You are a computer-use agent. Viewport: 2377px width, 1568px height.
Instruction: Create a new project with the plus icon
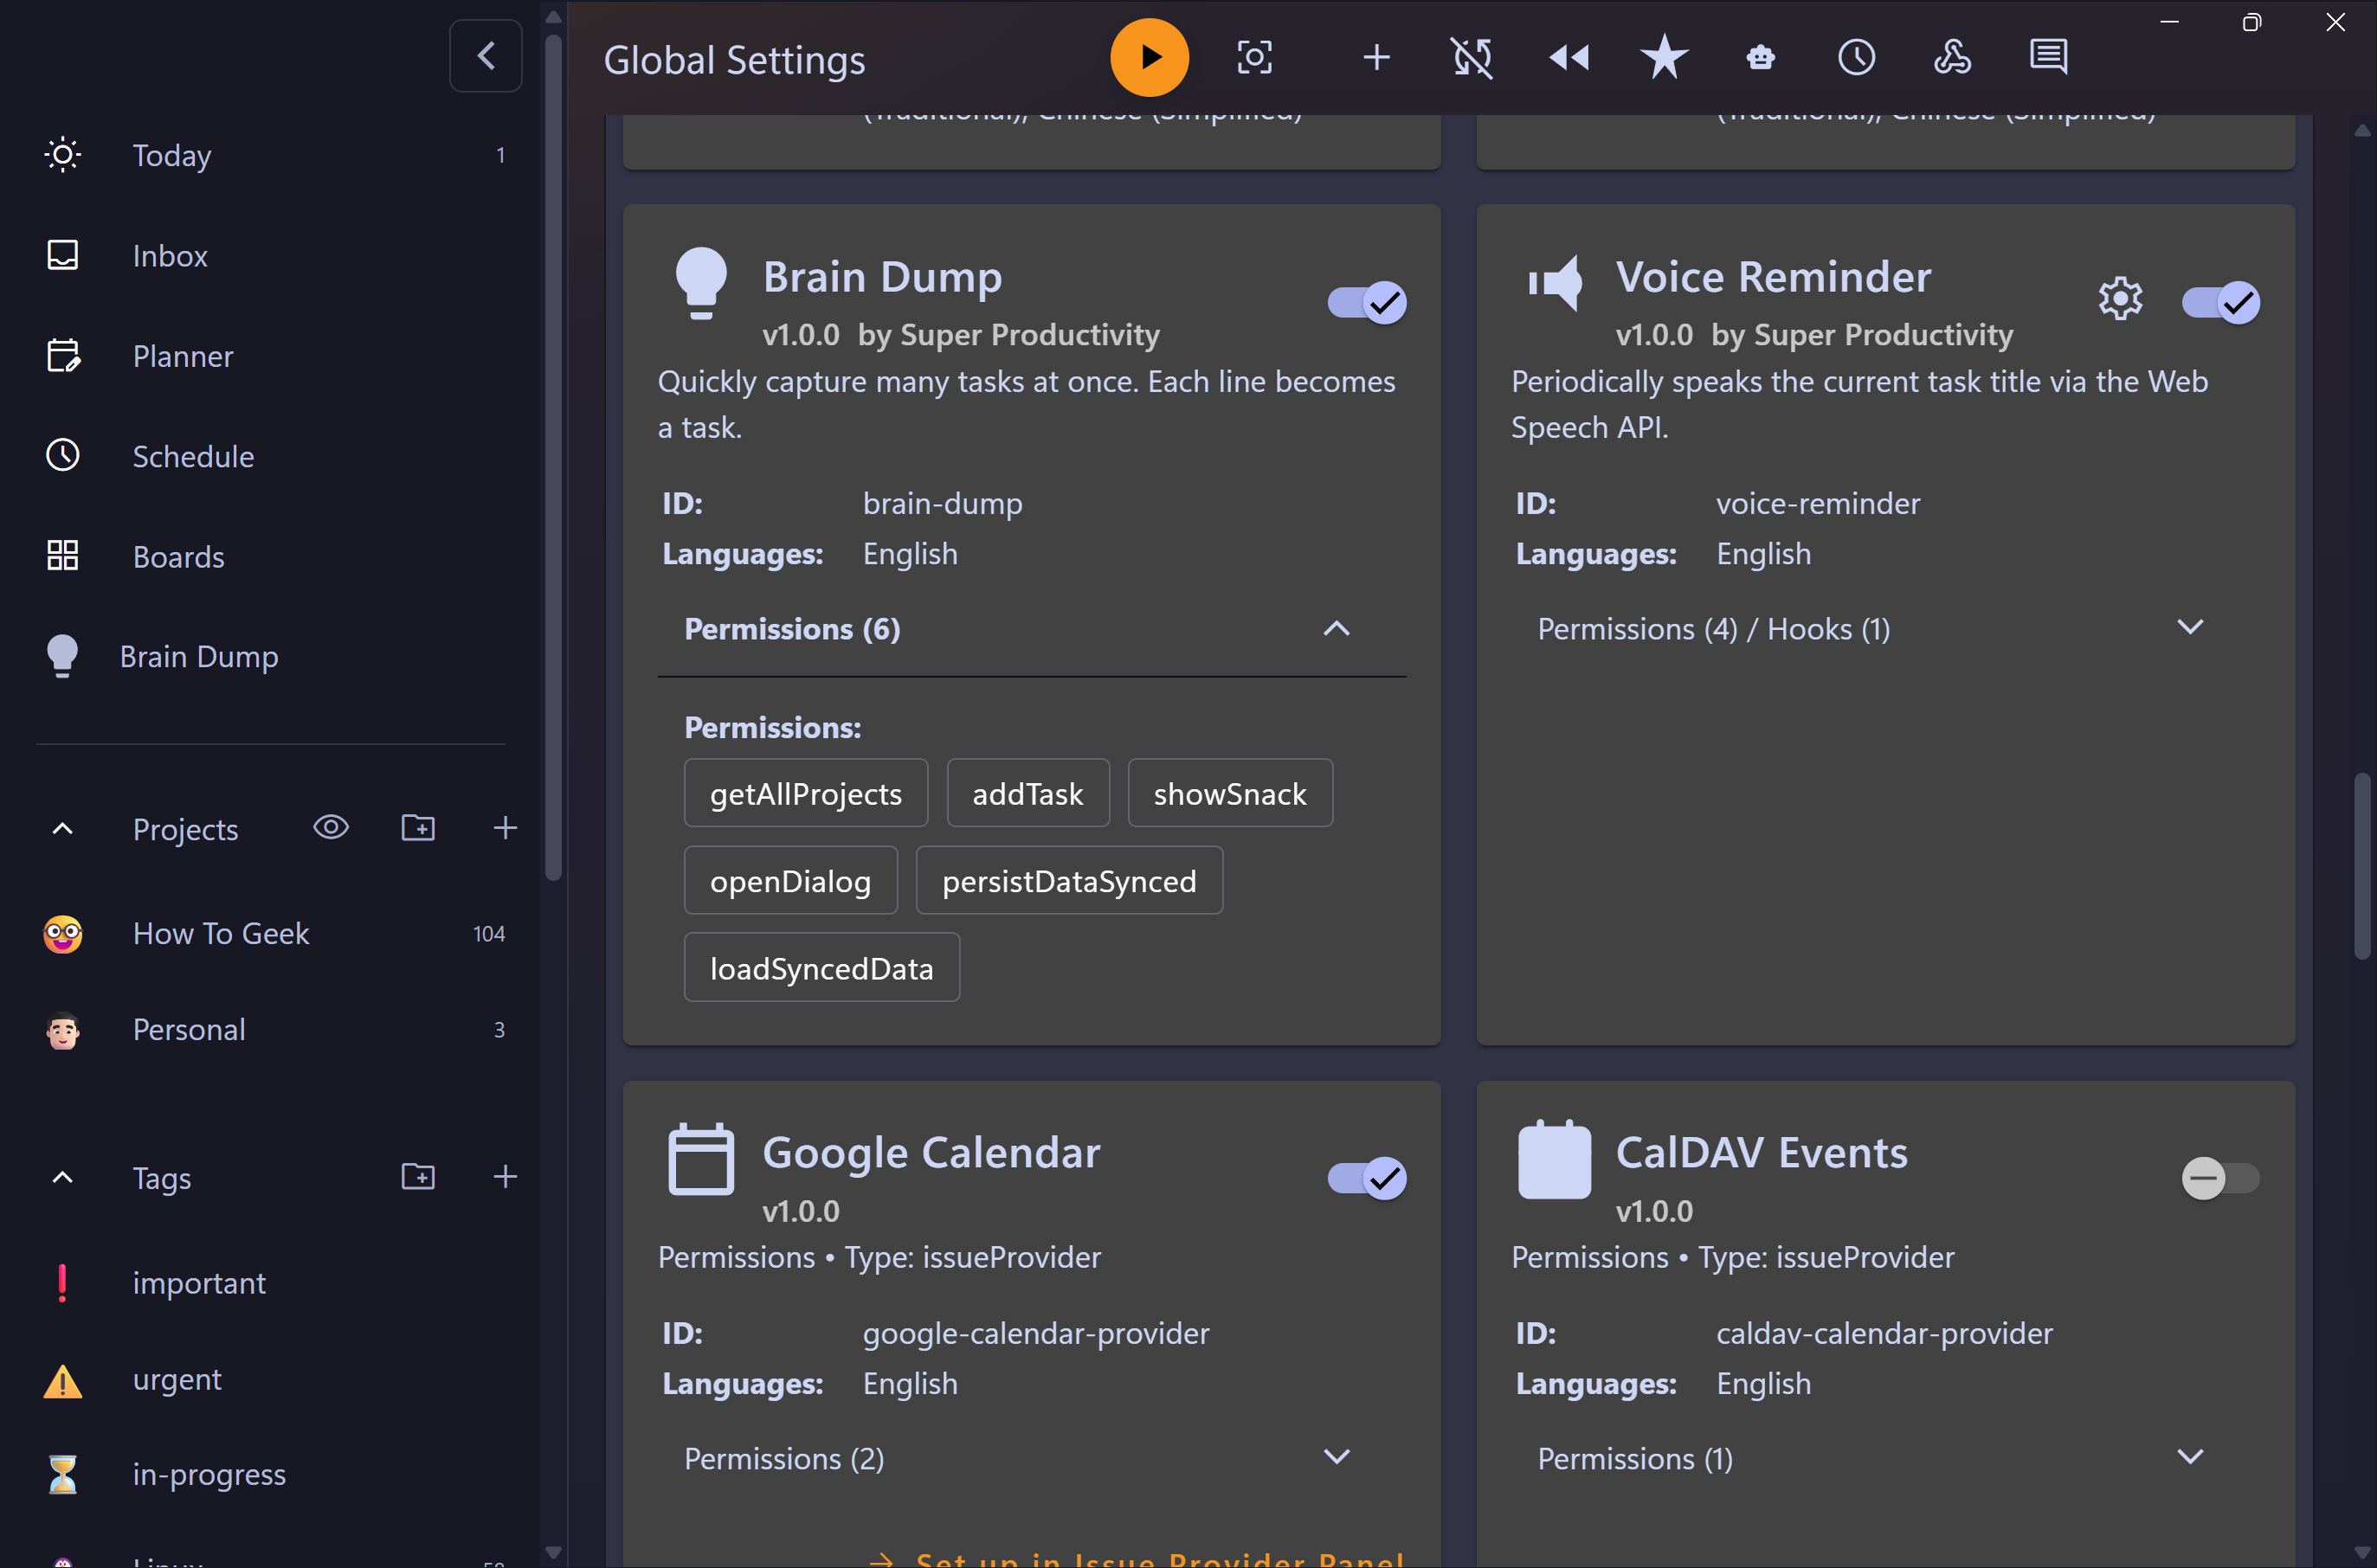506,828
